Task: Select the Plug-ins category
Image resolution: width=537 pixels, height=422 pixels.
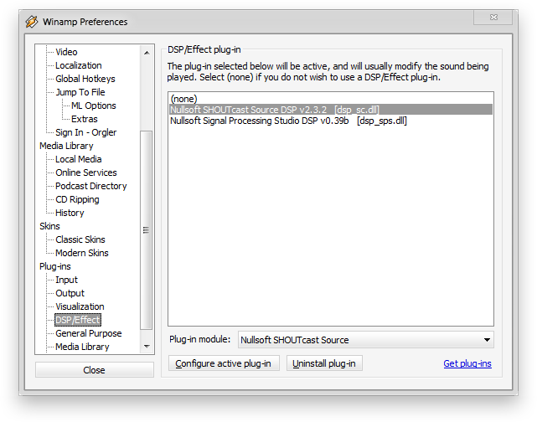Action: click(54, 266)
